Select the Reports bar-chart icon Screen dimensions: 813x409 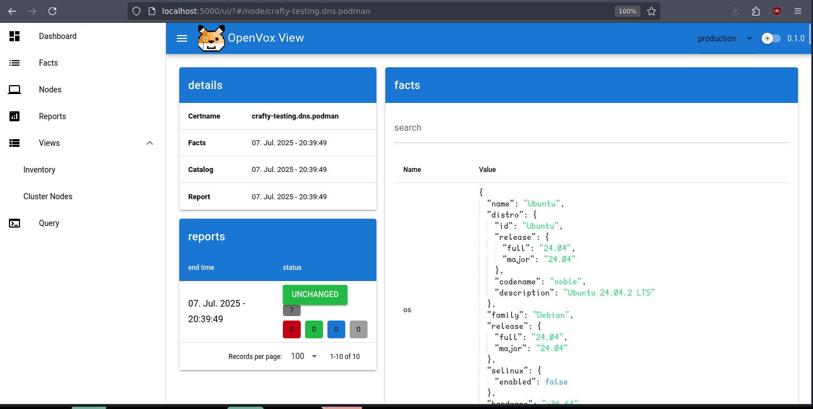(x=14, y=116)
